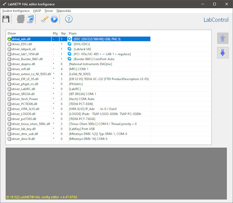Click the Skp value 3 in driver_tinius_olsen_500lc.dll row
The height and width of the screenshot is (203, 233).
tap(61, 124)
